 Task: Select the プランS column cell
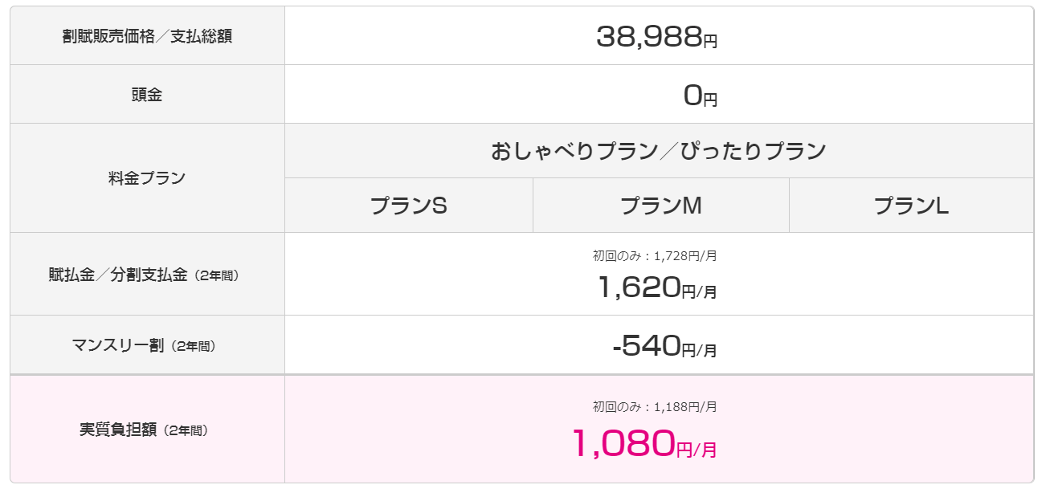pyautogui.click(x=409, y=206)
